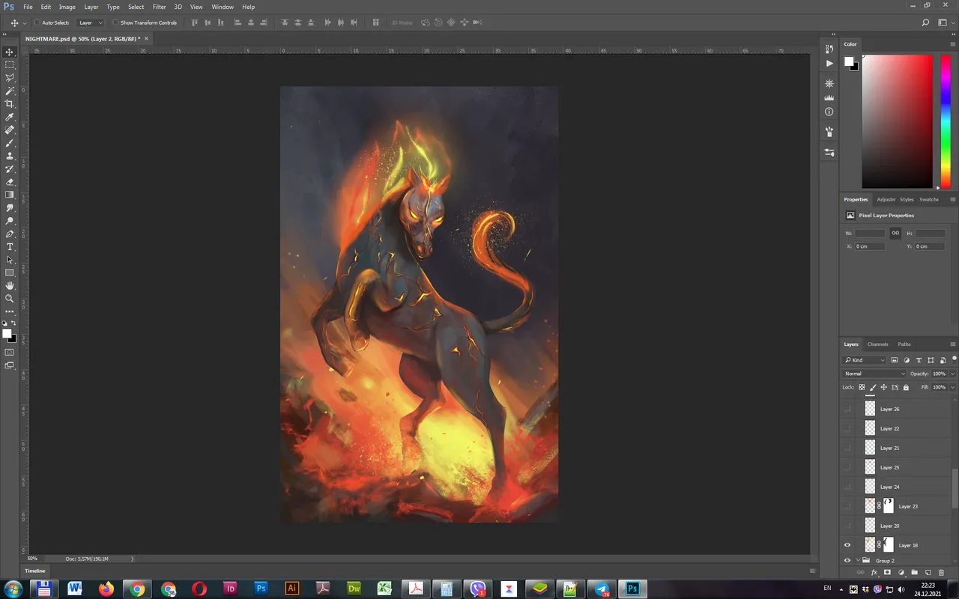Open the Fill slider dropdown arrow
The height and width of the screenshot is (599, 959).
pyautogui.click(x=952, y=387)
